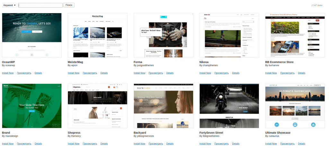Select the Backyard theme title text
Screen dimensions: 329x148
(140, 133)
